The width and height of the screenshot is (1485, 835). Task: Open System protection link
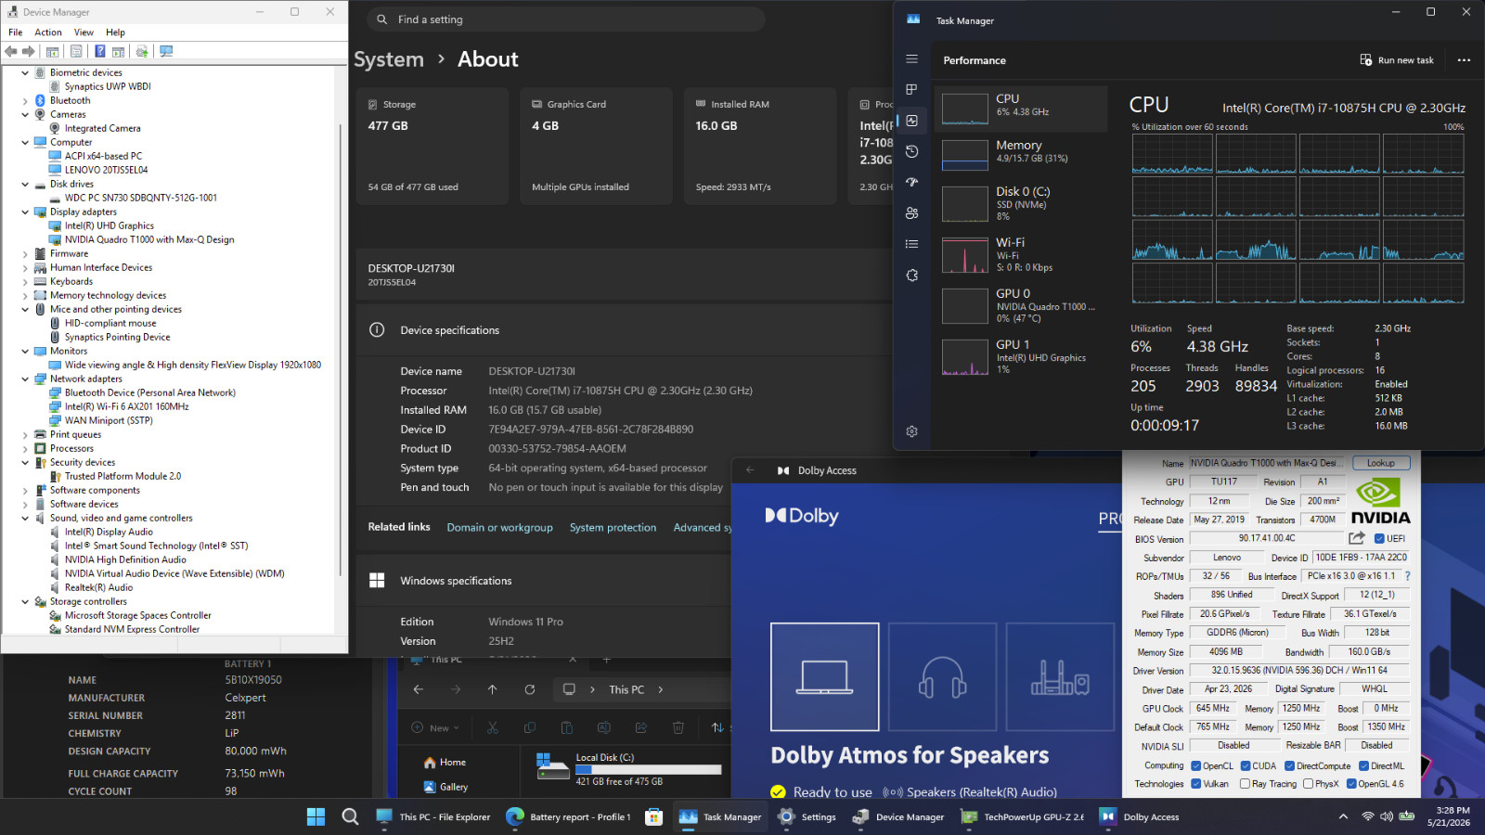coord(613,527)
